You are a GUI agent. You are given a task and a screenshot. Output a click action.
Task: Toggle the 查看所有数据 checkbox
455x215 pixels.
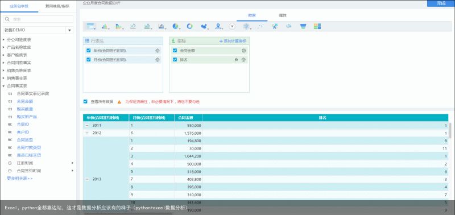(85, 102)
